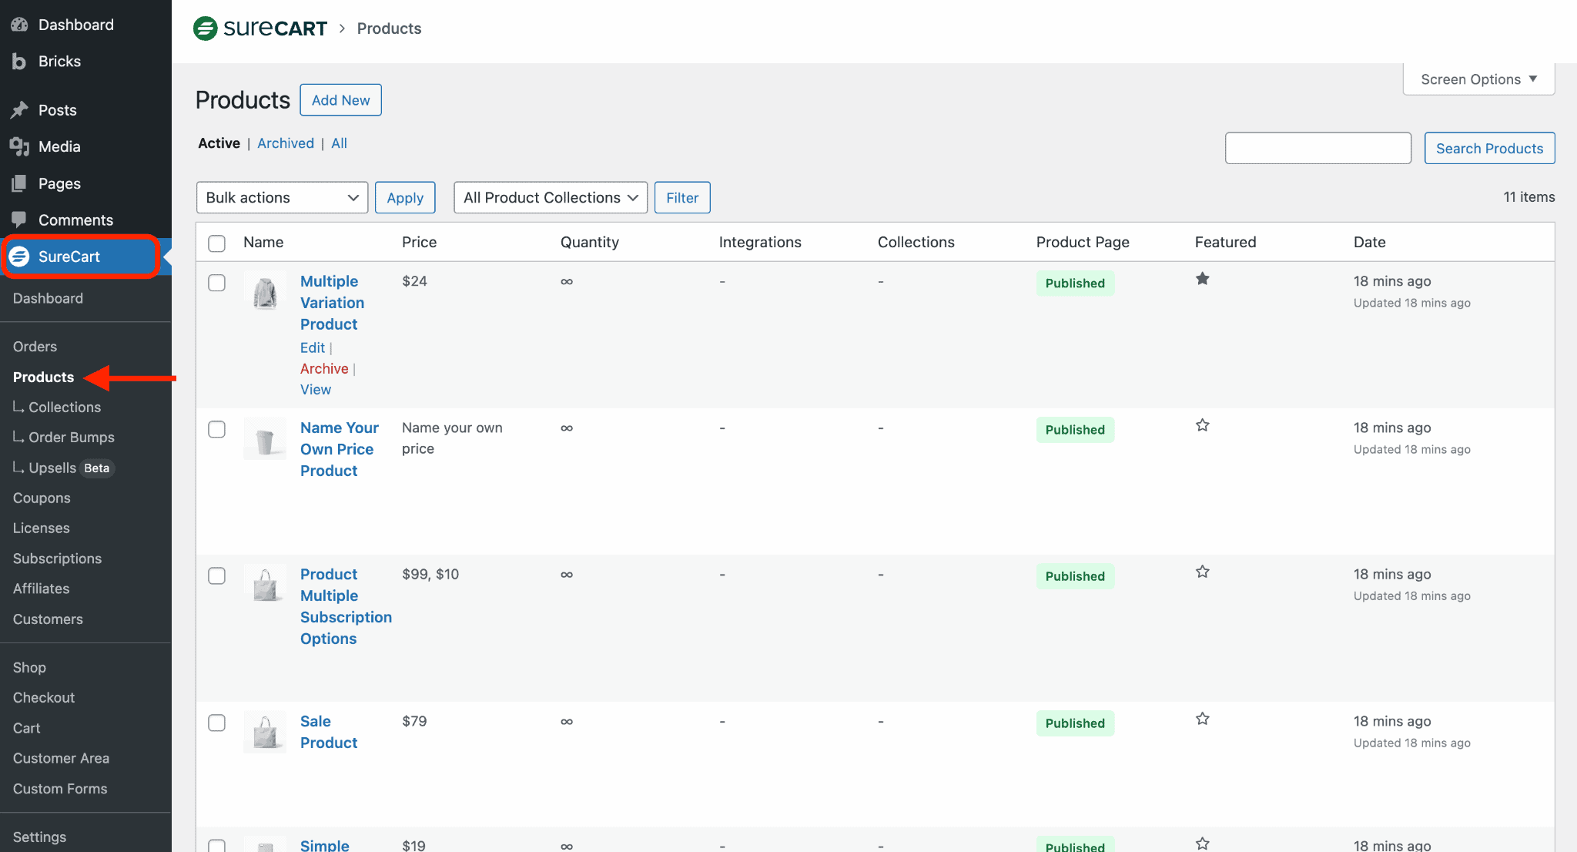1577x852 pixels.
Task: Check the Multiple Variation Product checkbox
Action: coord(217,283)
